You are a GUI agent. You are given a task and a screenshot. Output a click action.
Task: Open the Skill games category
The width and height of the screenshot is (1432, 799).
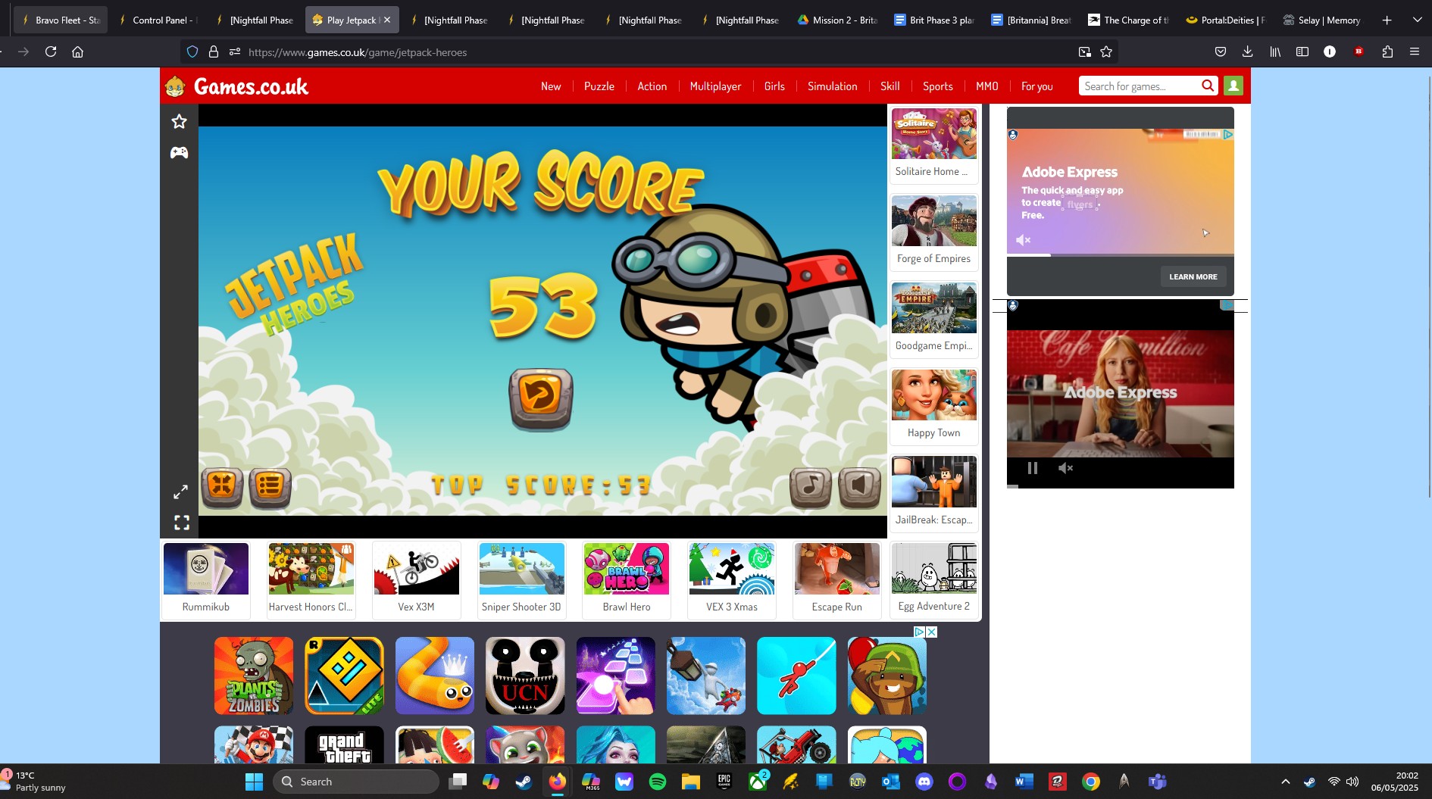pos(890,86)
